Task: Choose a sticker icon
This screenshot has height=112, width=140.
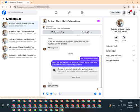Action: pos(52,94)
